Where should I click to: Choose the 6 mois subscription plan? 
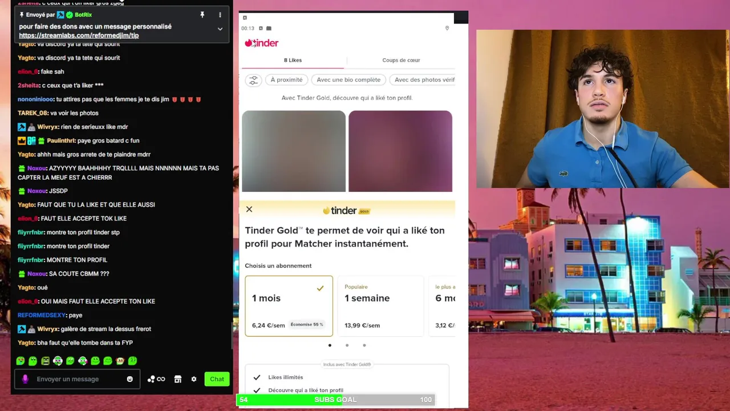[443, 306]
